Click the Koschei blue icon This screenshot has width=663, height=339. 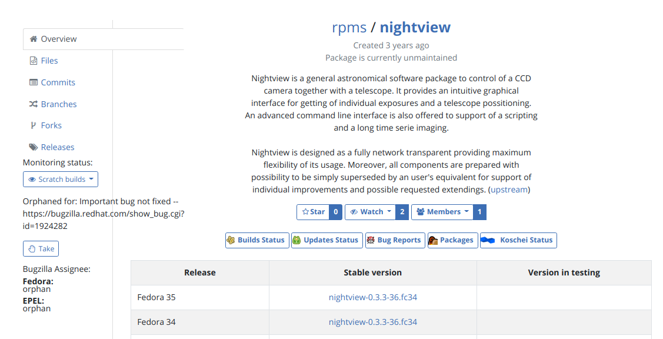tap(488, 240)
